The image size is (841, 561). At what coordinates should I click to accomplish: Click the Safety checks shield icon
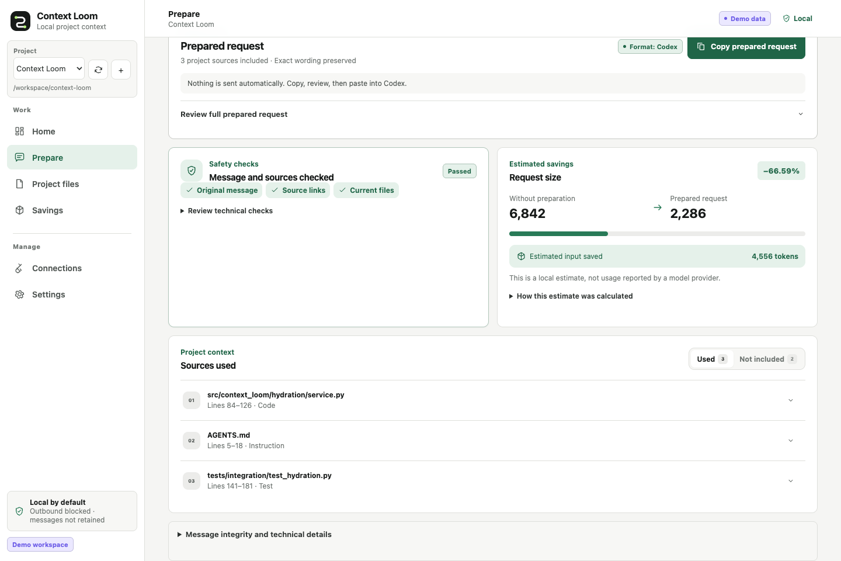pos(192,171)
